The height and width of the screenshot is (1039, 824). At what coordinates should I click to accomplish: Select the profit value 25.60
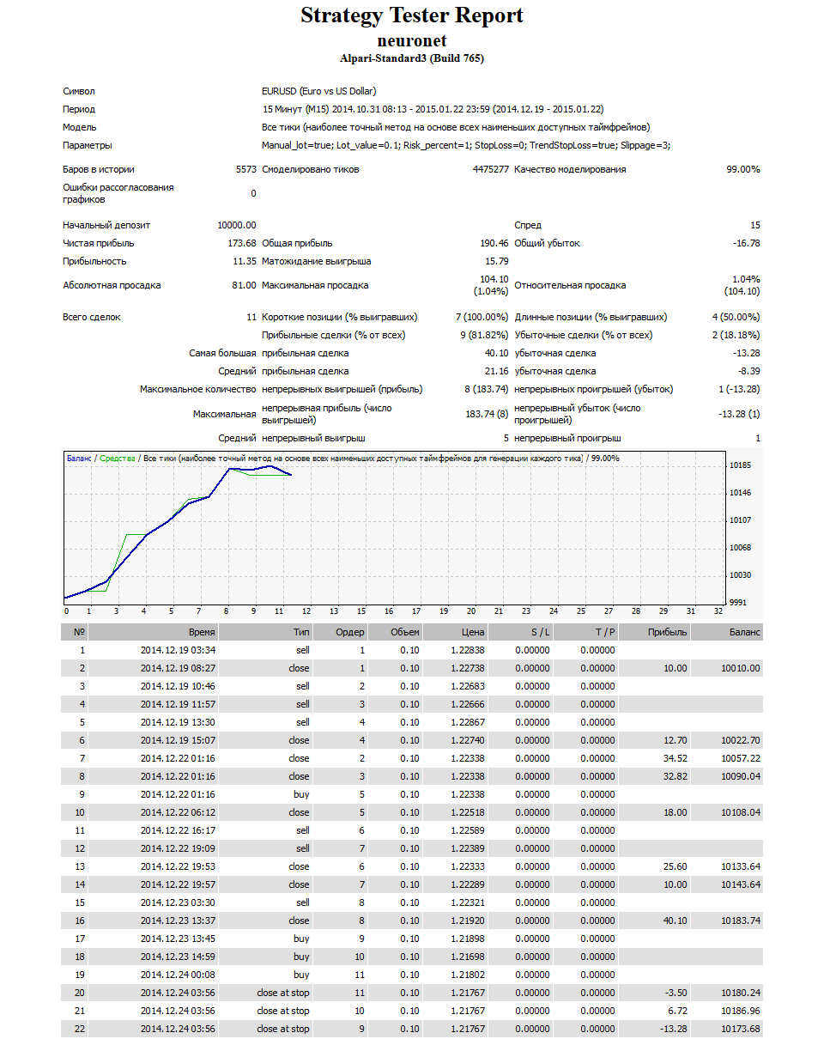[676, 866]
